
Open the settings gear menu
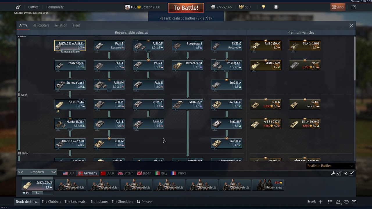click(18, 7)
